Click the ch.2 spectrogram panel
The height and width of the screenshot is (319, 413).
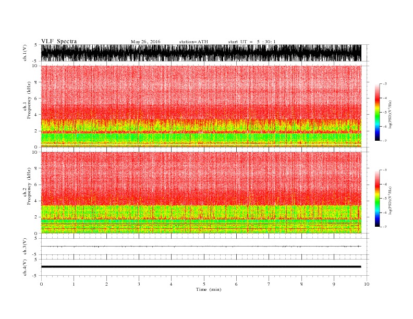point(205,192)
